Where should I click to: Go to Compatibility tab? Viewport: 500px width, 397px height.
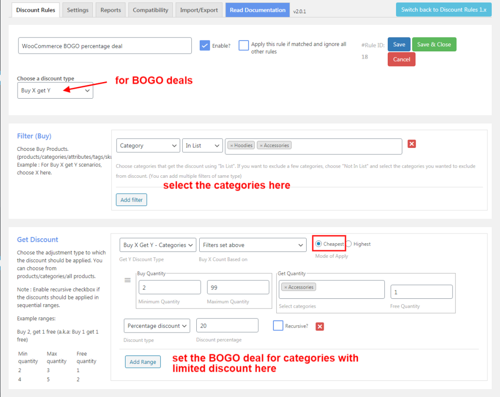pyautogui.click(x=150, y=10)
